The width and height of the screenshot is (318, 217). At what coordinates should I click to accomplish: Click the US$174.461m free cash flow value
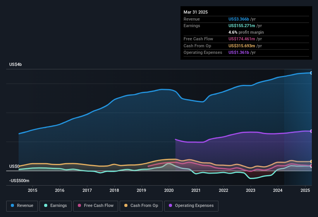click(x=242, y=39)
